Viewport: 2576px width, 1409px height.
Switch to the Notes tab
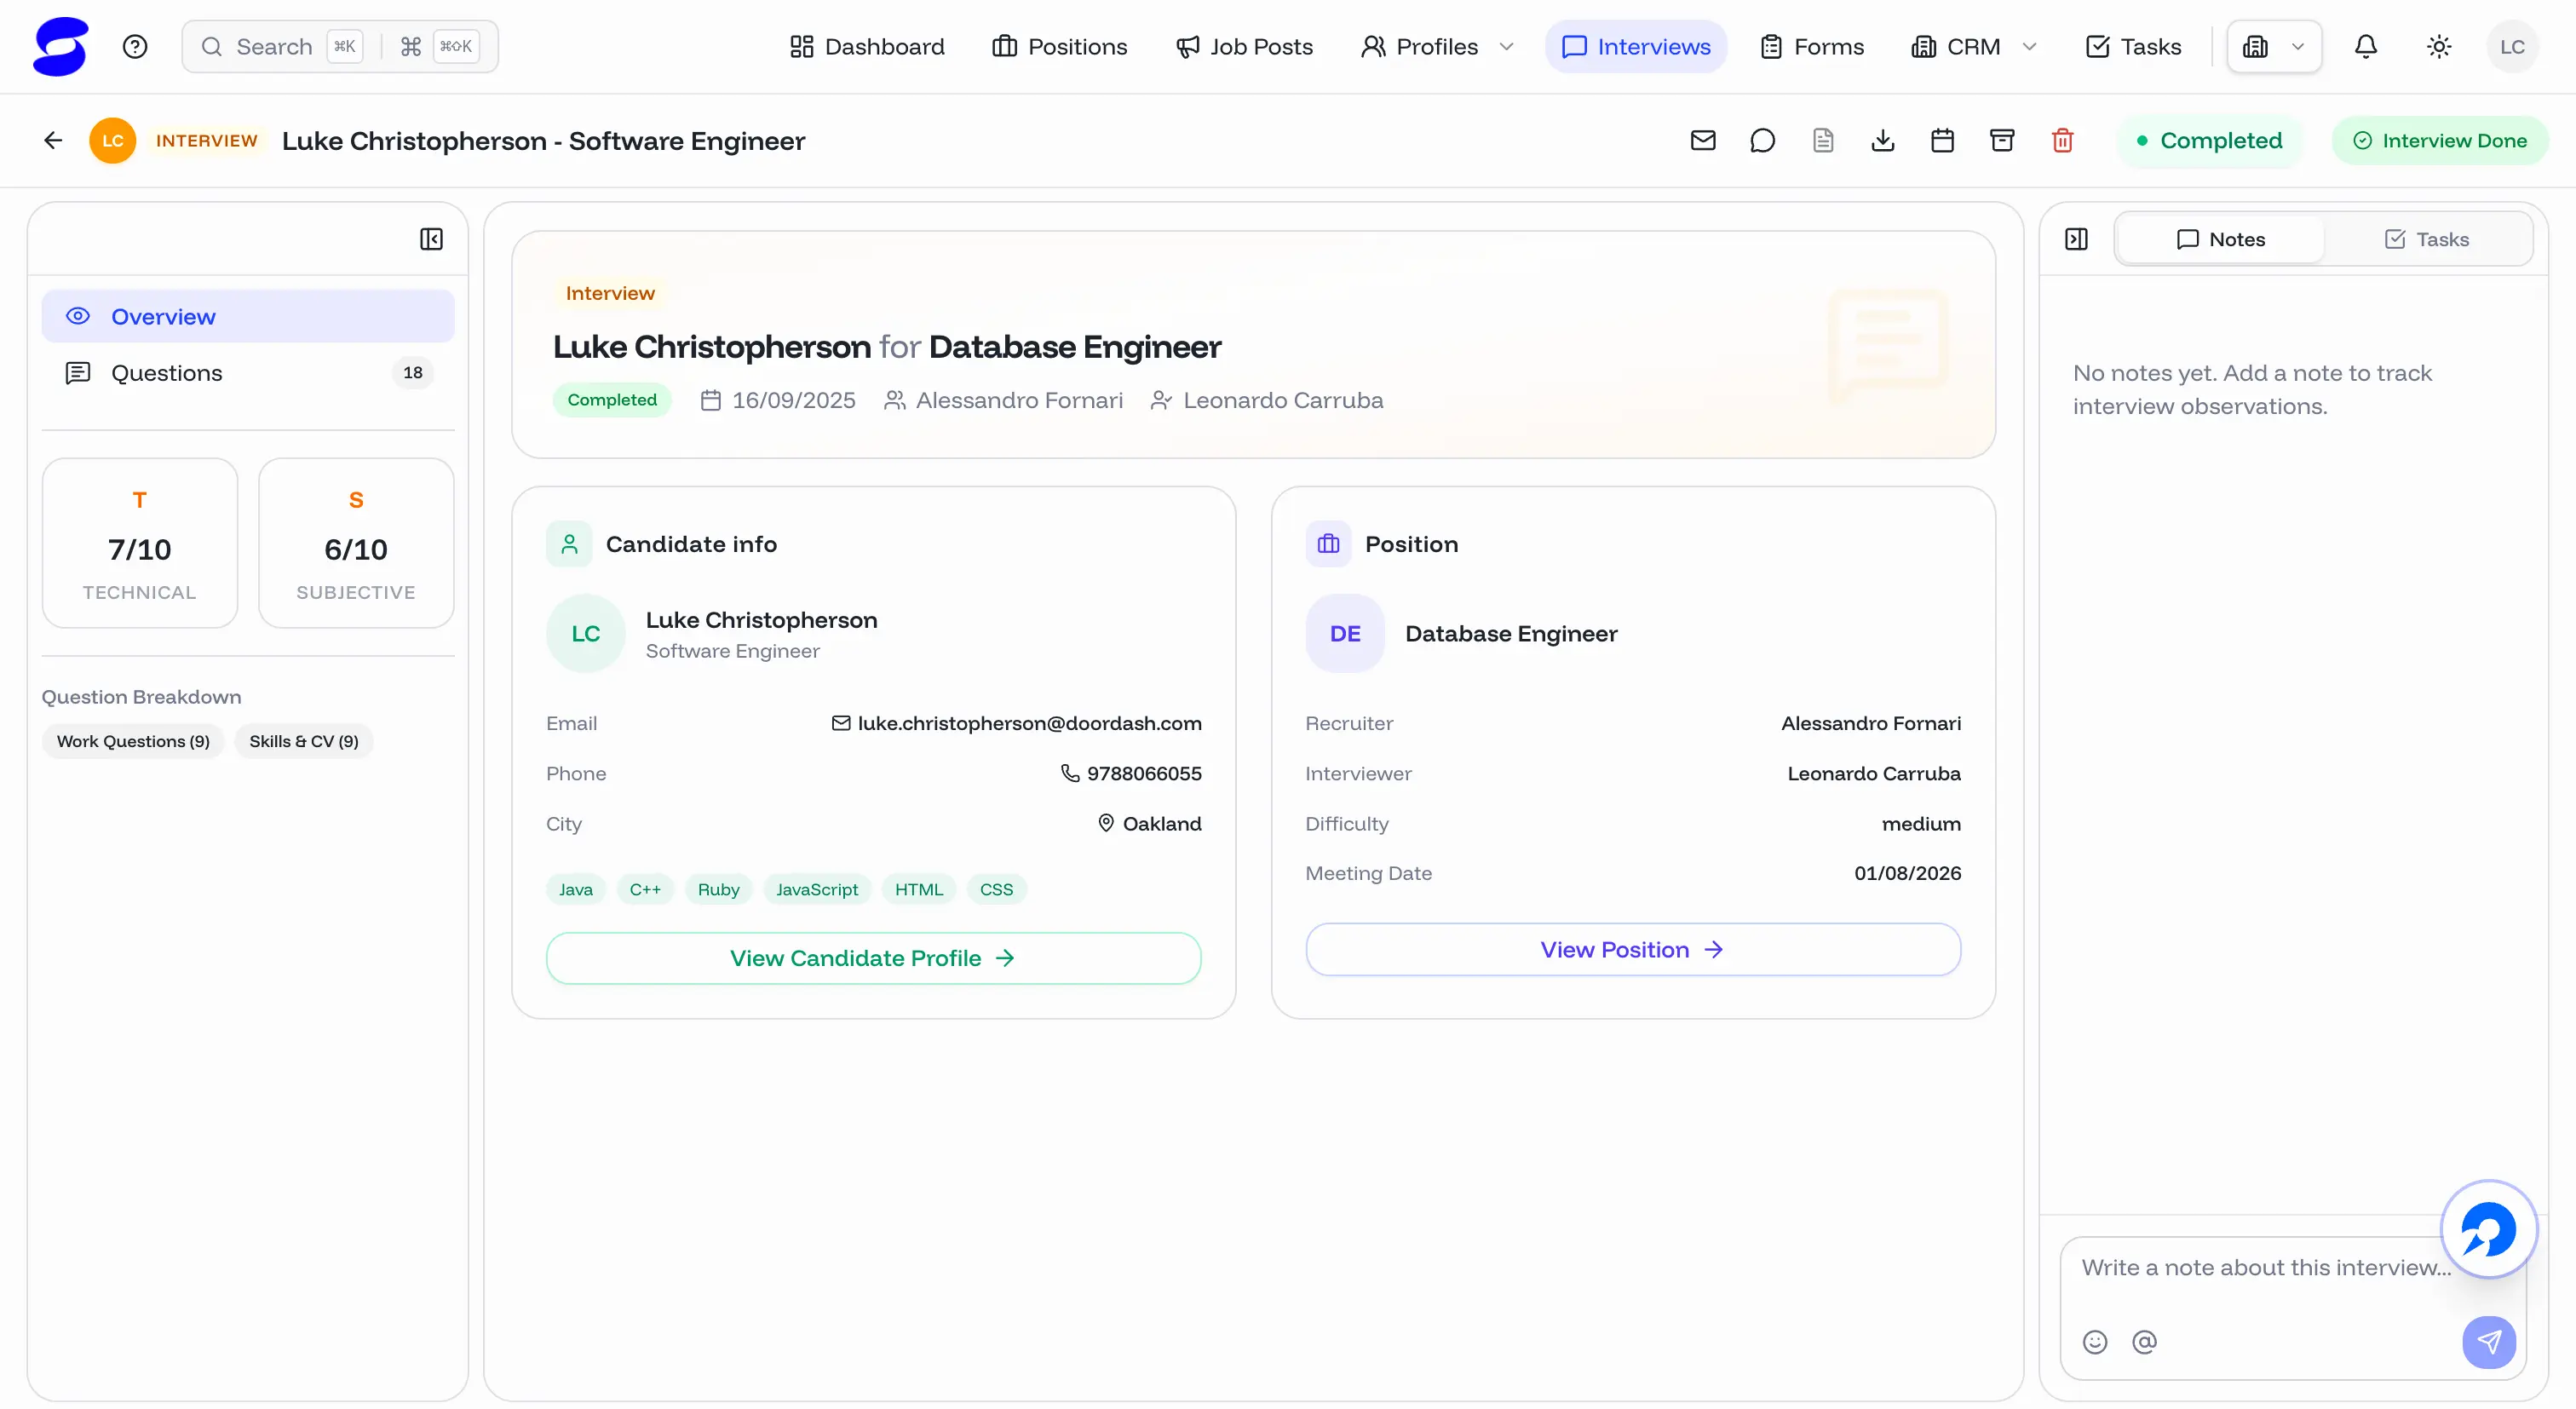(x=2221, y=239)
